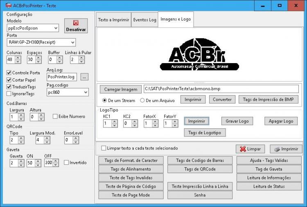The width and height of the screenshot is (307, 207).
Task: Open the Eventos Log tab
Action: (144, 20)
